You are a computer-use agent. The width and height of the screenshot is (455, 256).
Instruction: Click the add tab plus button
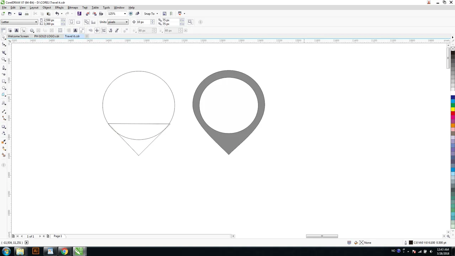point(87,36)
